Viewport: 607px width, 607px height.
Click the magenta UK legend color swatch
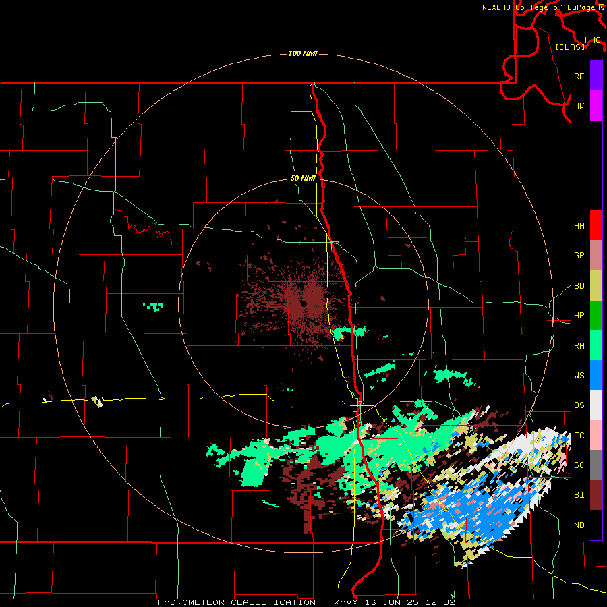(x=596, y=106)
